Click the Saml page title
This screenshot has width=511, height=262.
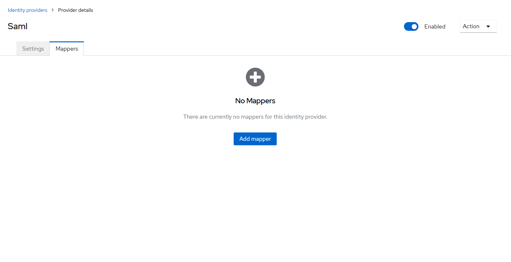pos(18,26)
